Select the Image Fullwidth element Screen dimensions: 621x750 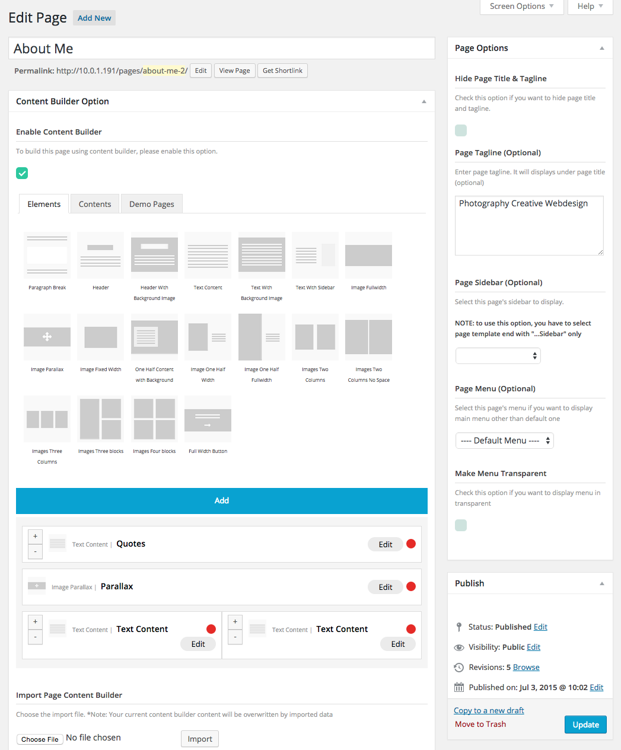(368, 255)
